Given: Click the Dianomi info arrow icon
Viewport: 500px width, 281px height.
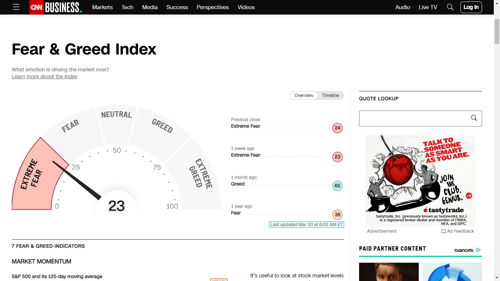Looking at the screenshot, I should [478, 250].
